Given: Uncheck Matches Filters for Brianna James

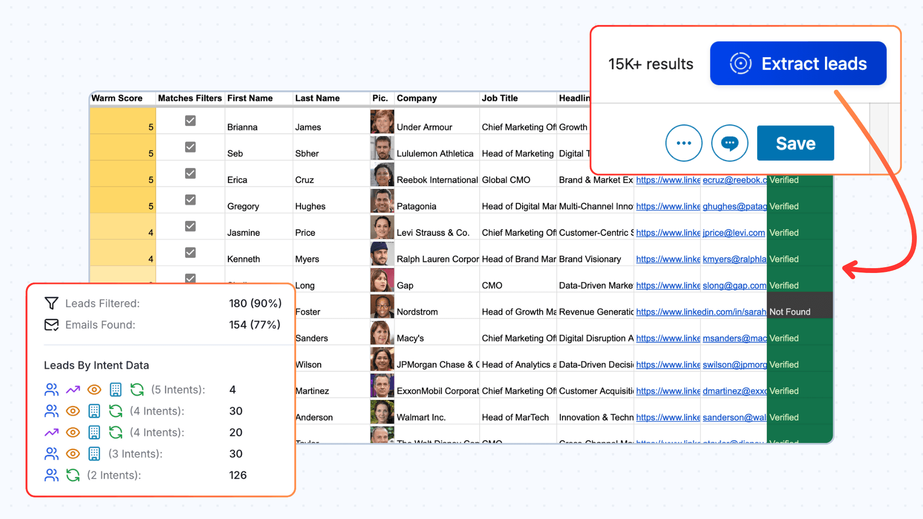Looking at the screenshot, I should [190, 121].
